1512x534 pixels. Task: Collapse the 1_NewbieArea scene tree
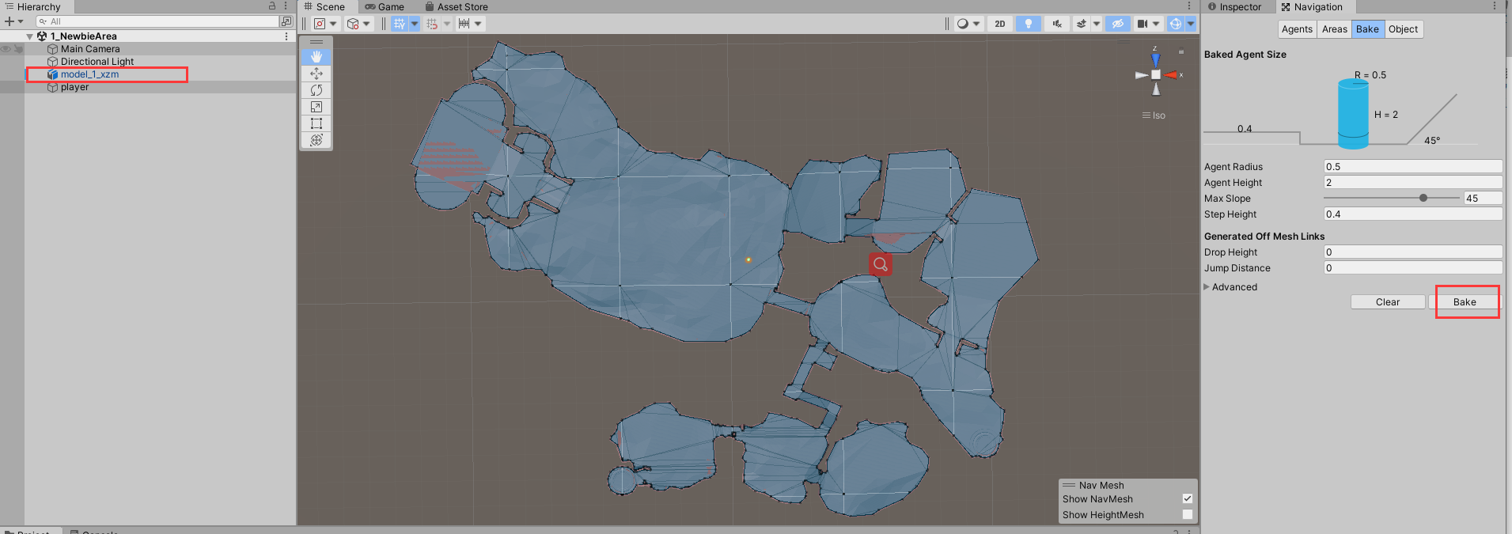click(30, 36)
